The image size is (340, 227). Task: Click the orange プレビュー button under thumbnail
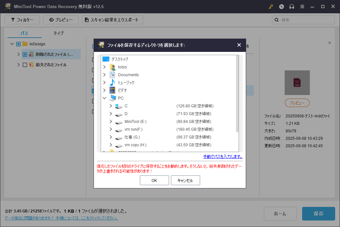pos(297,103)
